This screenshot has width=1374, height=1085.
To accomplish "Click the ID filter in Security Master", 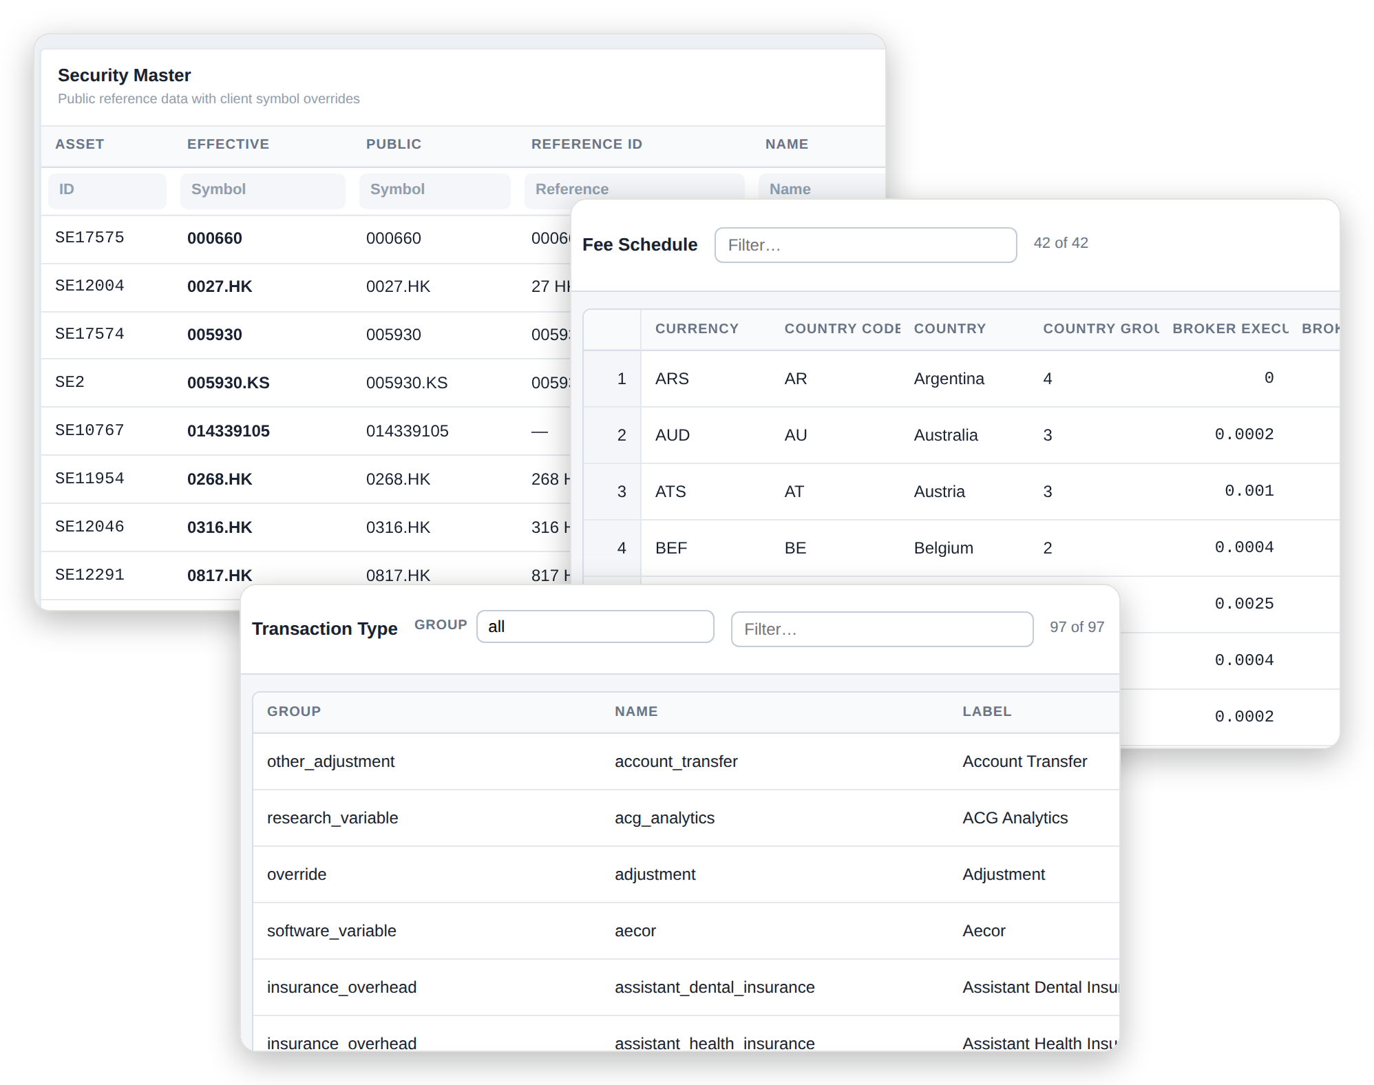I will point(107,190).
